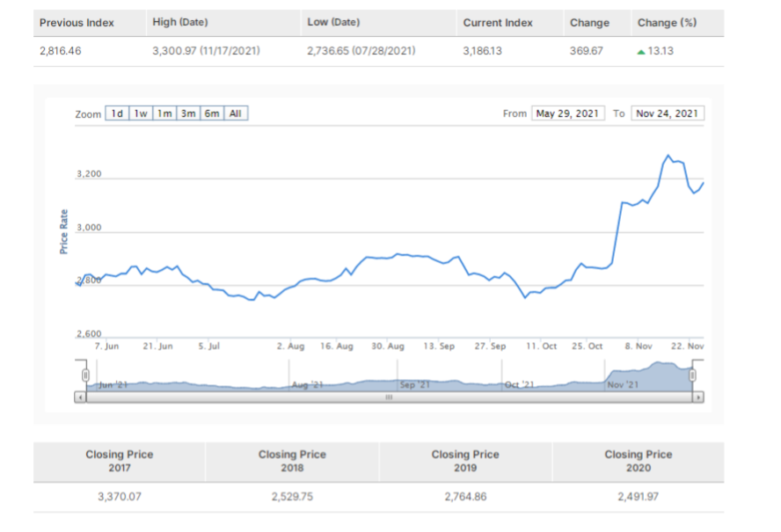Select the change value 369.67

587,51
